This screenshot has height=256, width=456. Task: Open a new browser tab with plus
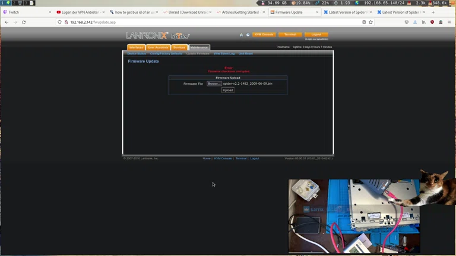tap(433, 12)
